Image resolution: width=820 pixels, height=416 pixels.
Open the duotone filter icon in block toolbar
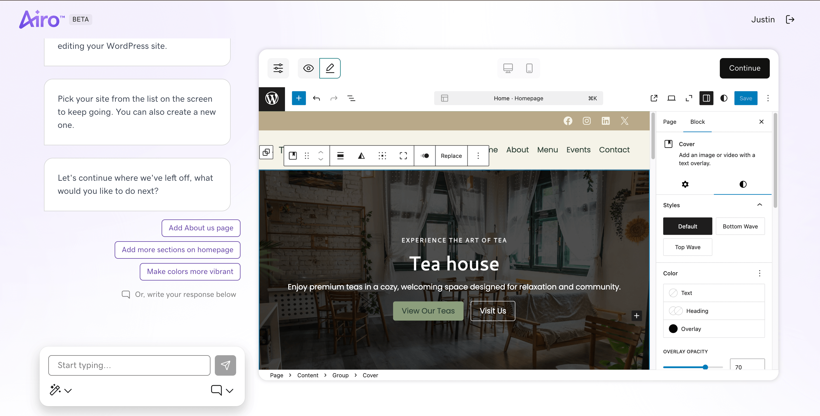point(425,156)
